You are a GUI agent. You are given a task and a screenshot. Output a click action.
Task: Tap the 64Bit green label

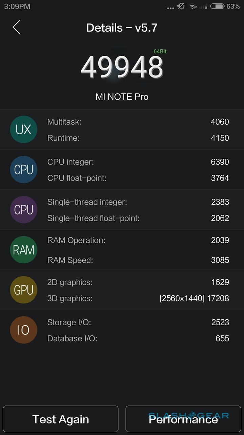(x=160, y=52)
